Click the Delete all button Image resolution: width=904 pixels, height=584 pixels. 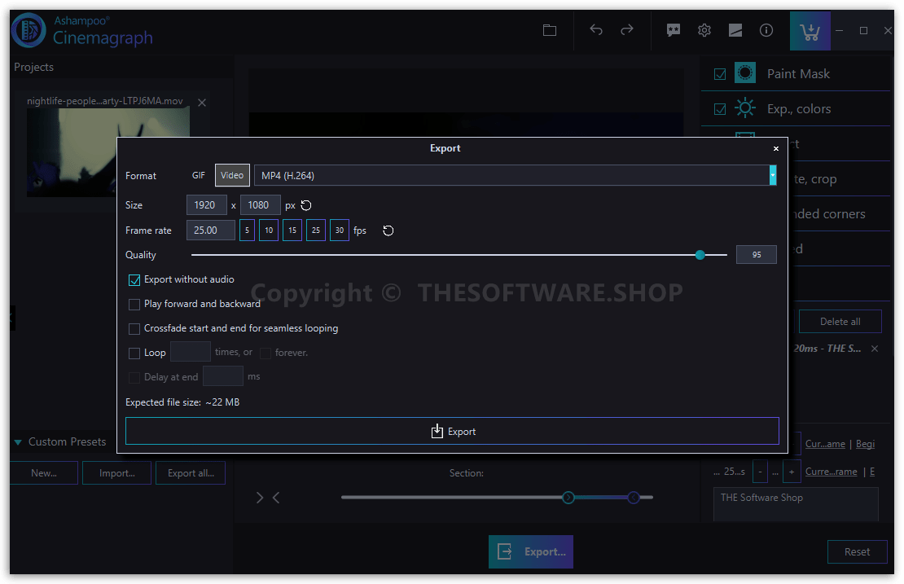[x=840, y=321]
